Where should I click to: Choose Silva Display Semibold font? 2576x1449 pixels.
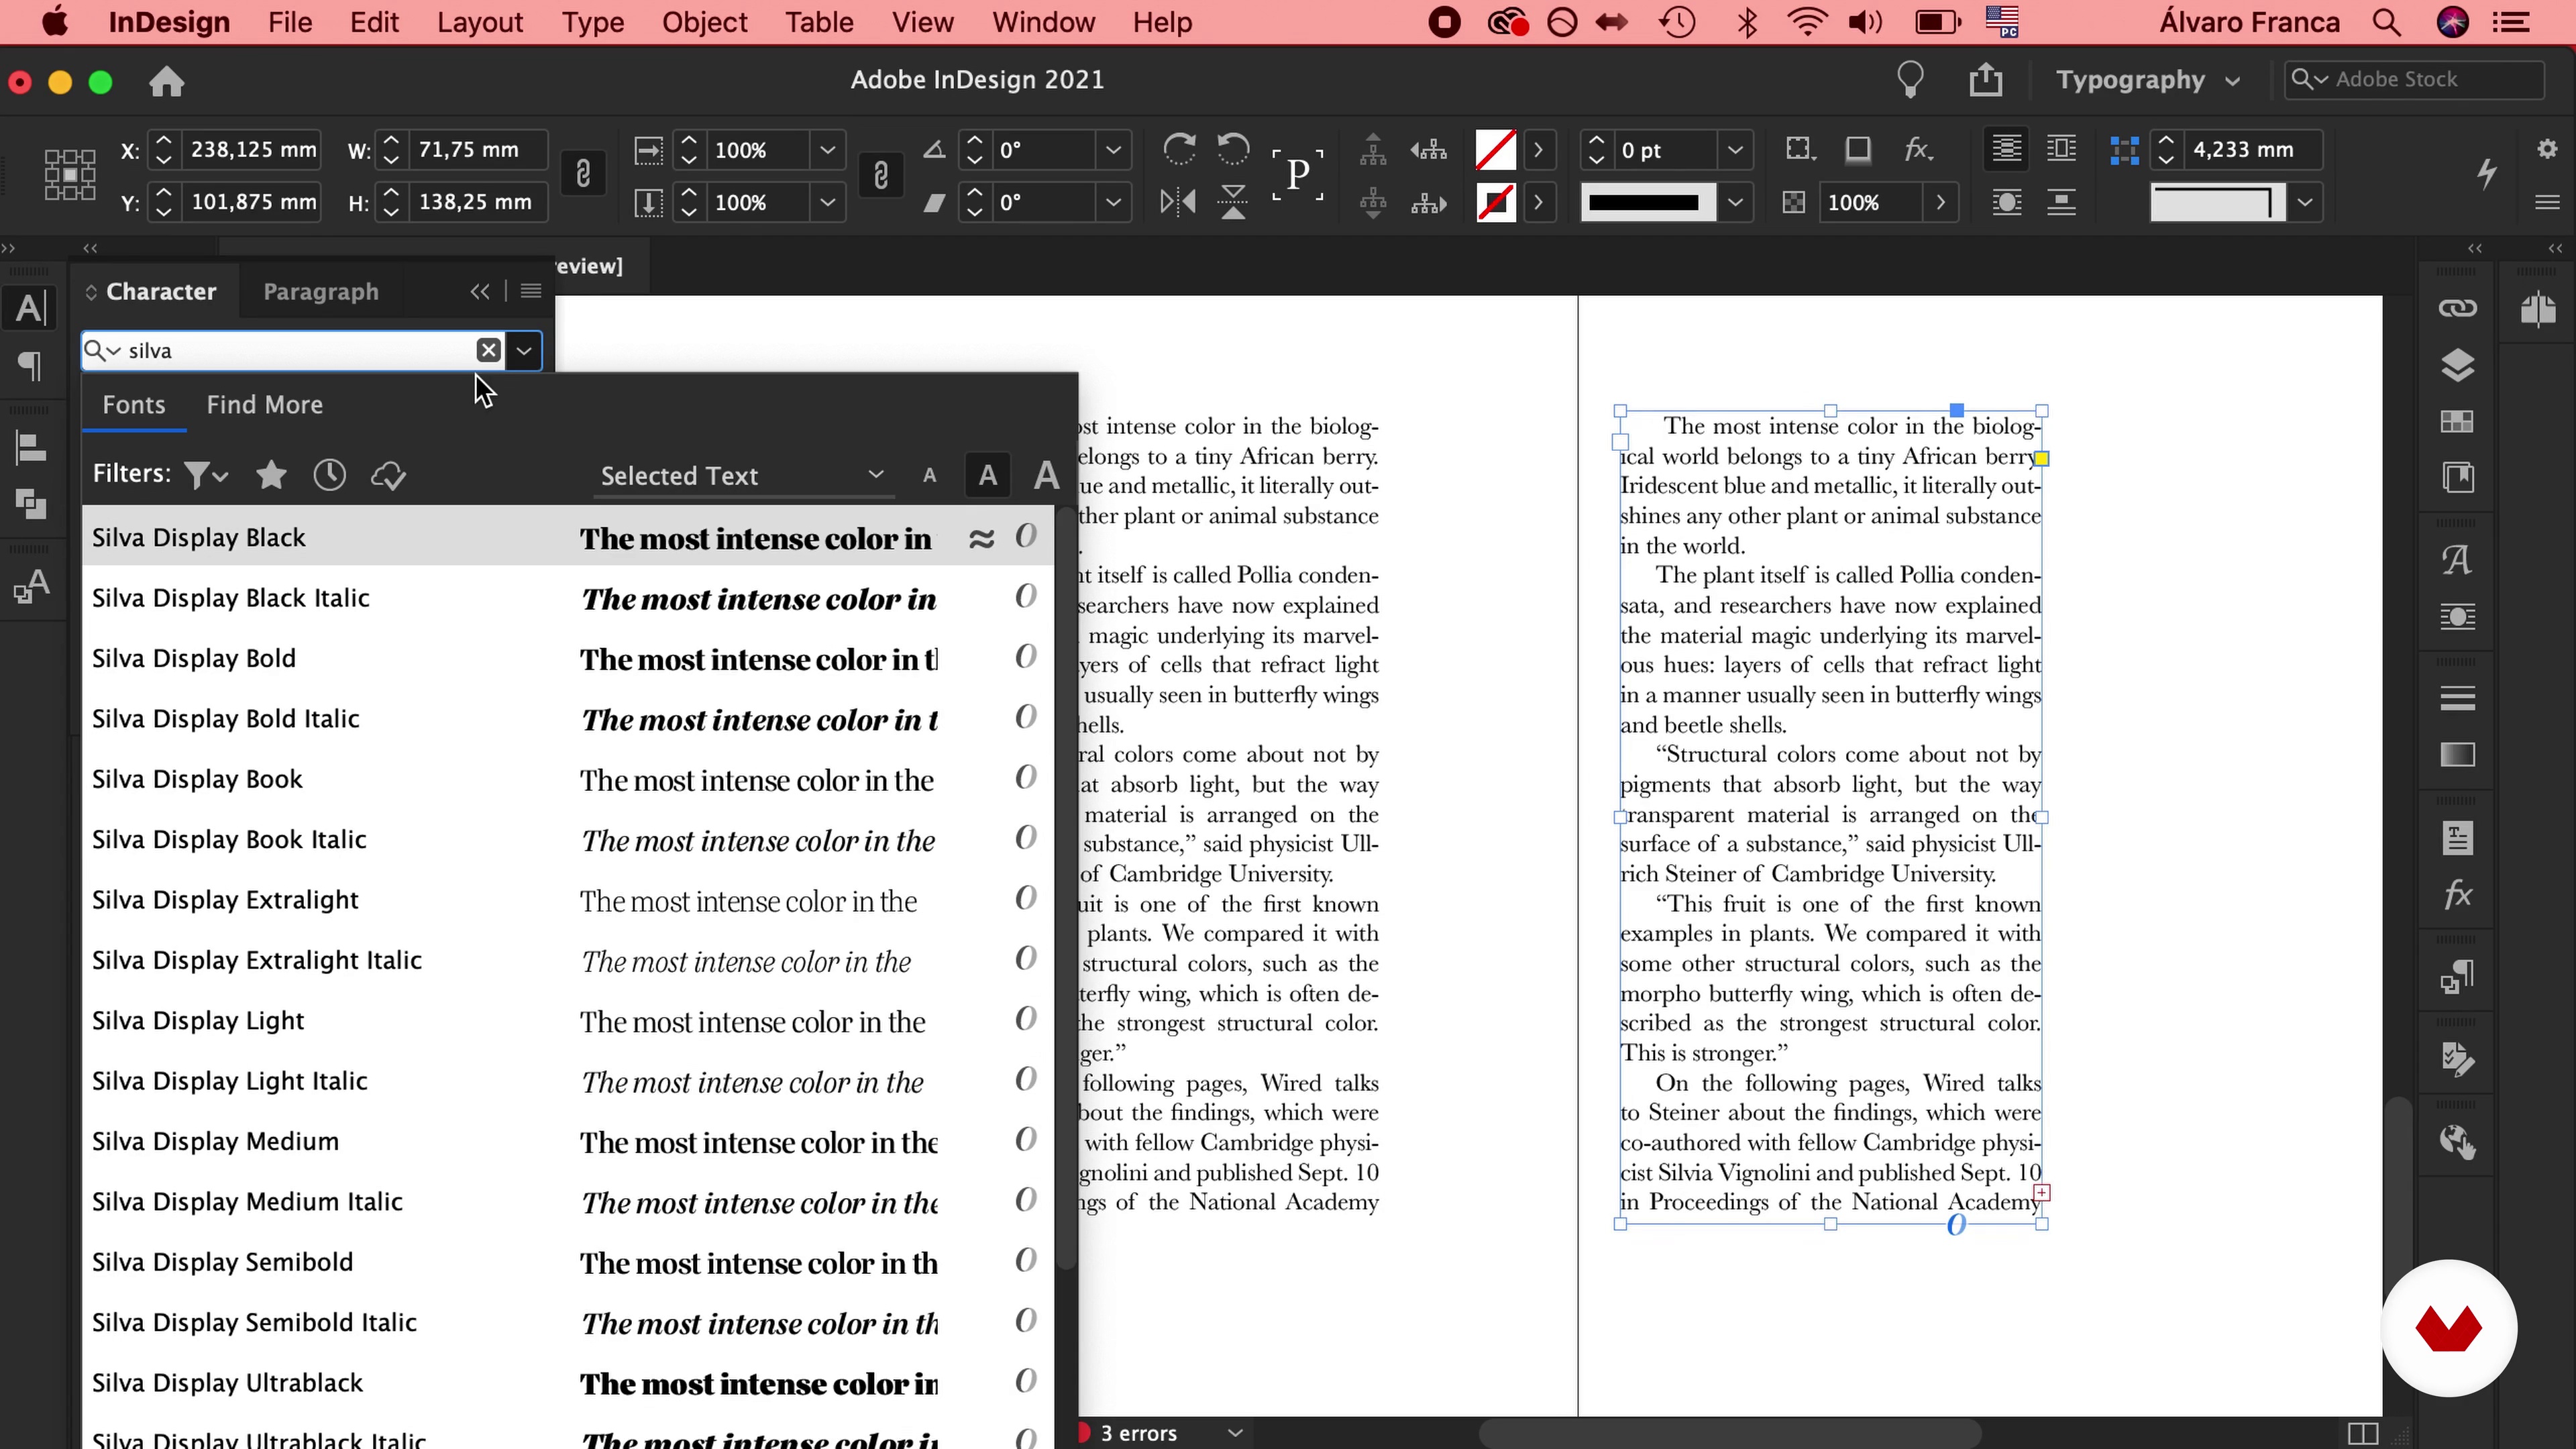(x=567, y=1262)
